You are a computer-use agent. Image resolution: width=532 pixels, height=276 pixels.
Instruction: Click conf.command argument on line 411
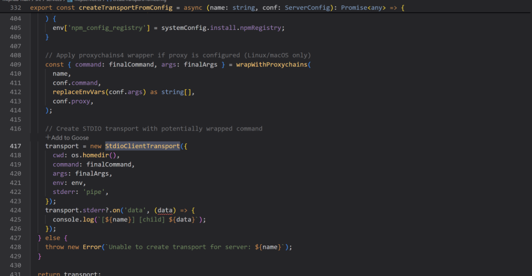point(75,83)
